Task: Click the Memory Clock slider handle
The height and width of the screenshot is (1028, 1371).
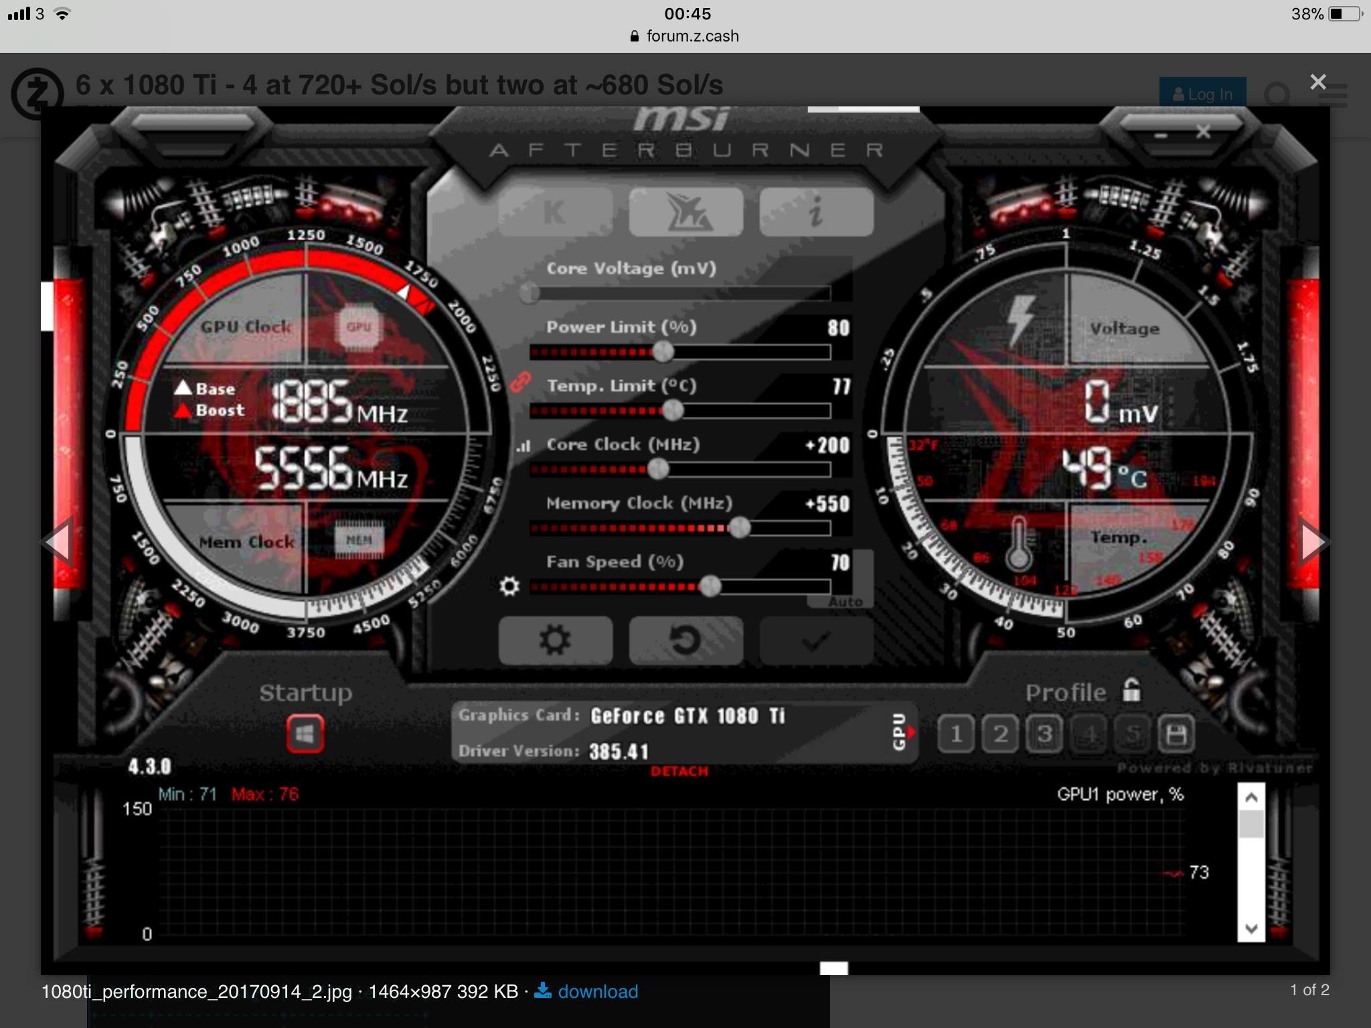Action: pos(740,528)
